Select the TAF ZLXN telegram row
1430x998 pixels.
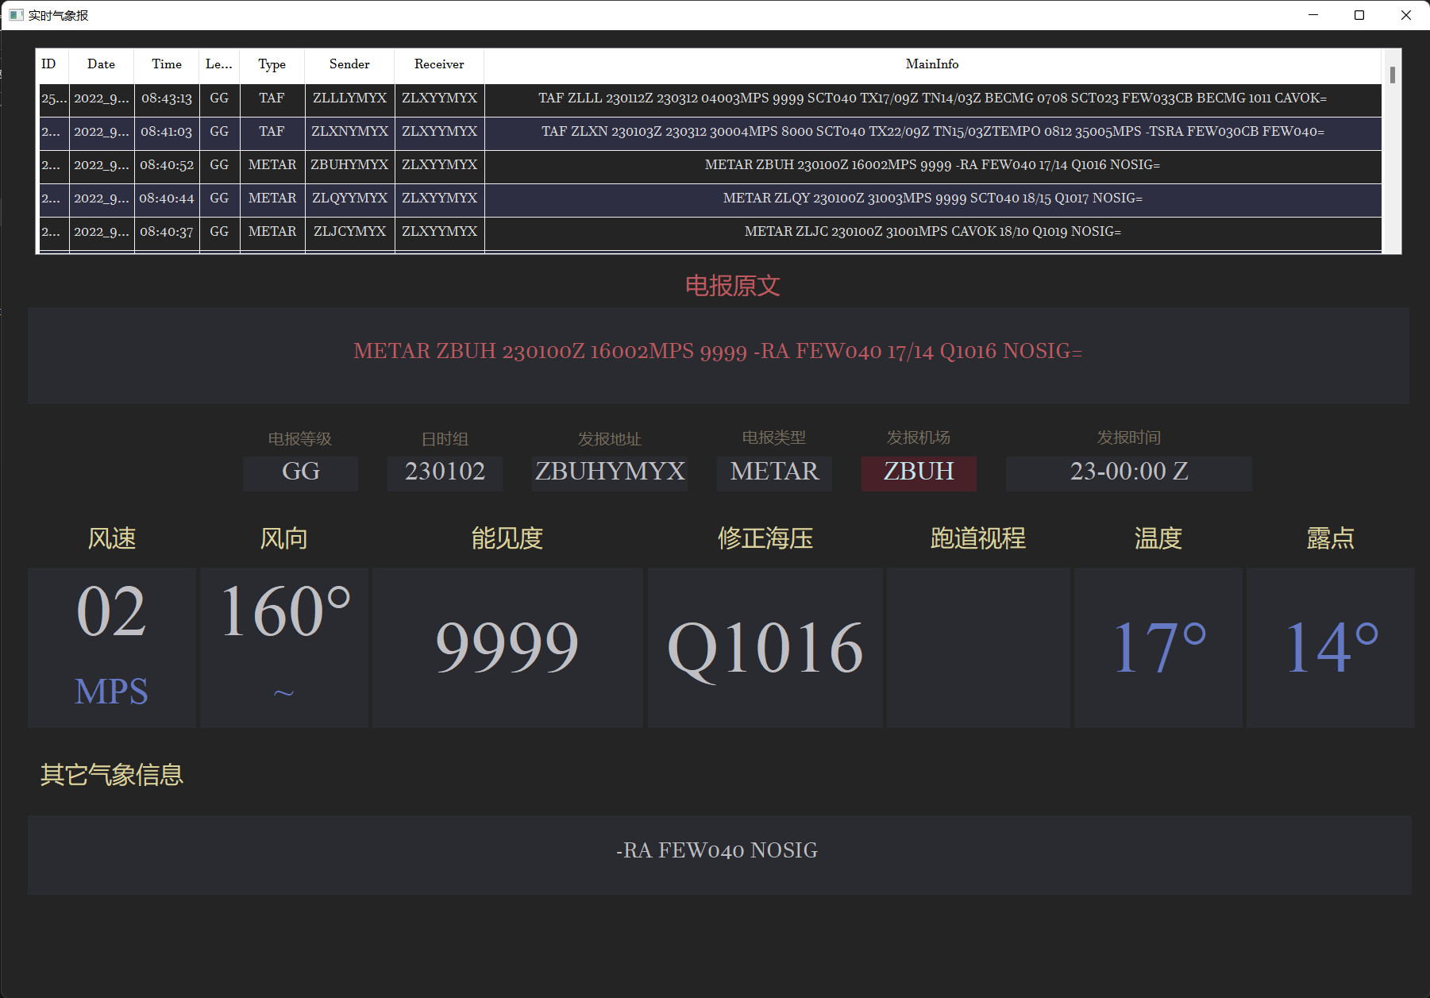[715, 133]
